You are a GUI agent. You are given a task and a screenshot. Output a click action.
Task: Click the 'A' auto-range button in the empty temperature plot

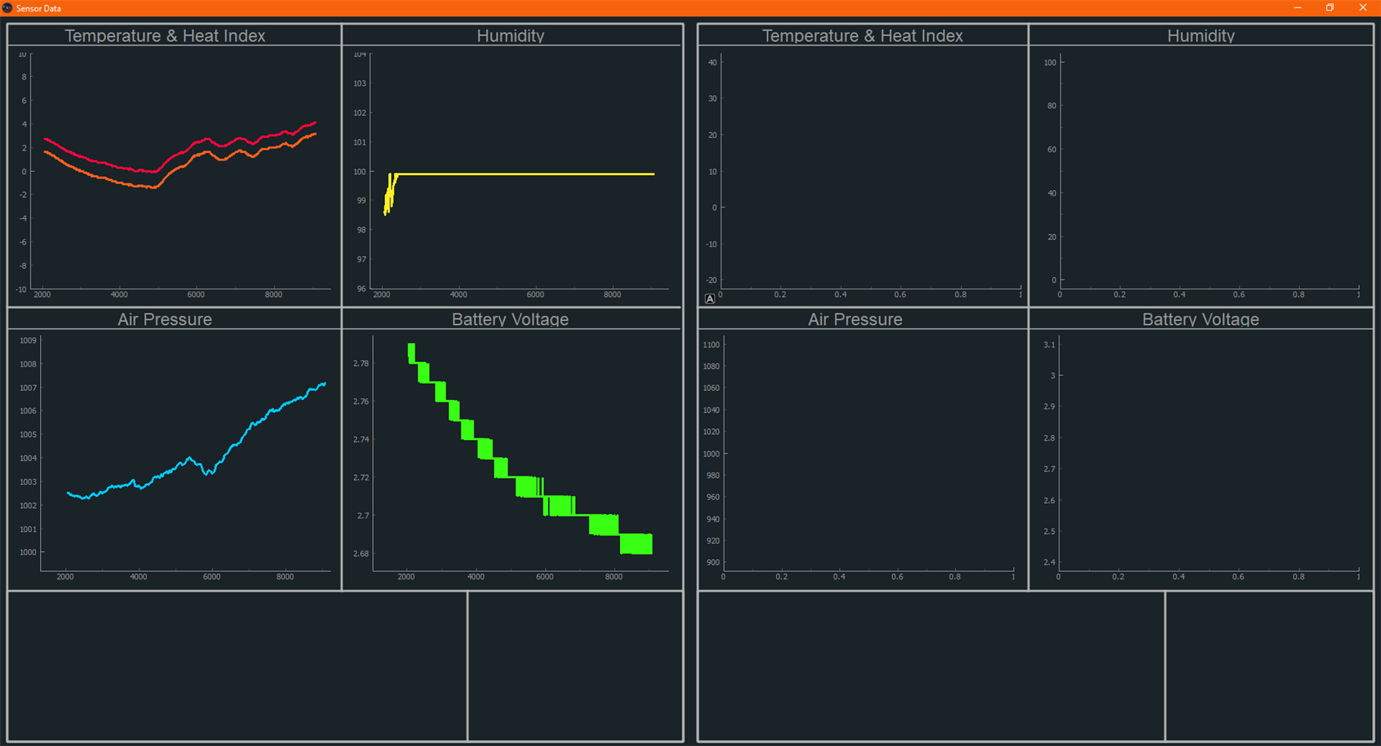click(x=709, y=298)
